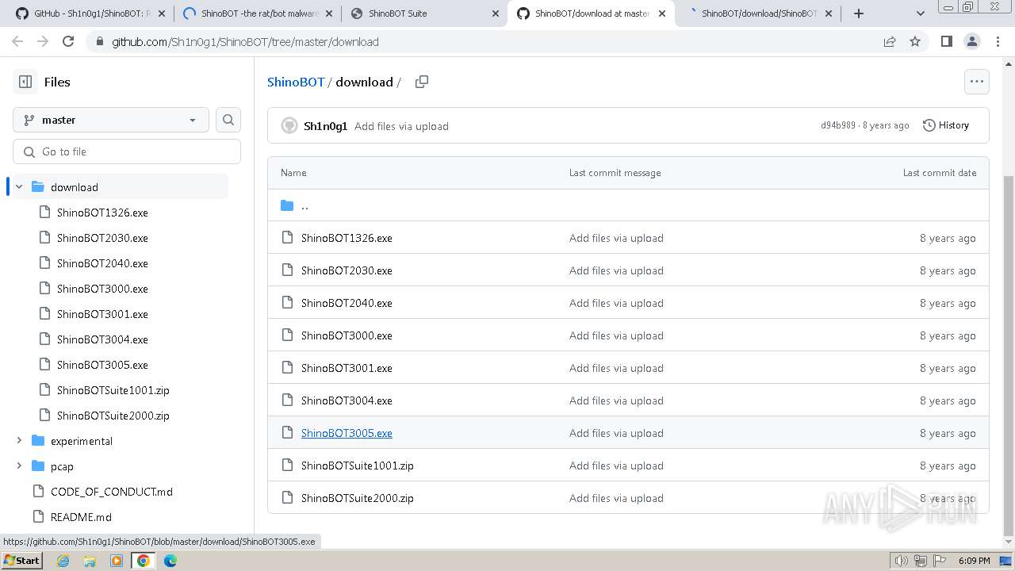Switch to the ShinoBOT/download/ShinoBOT tab
Image resolution: width=1015 pixels, height=571 pixels.
[757, 13]
